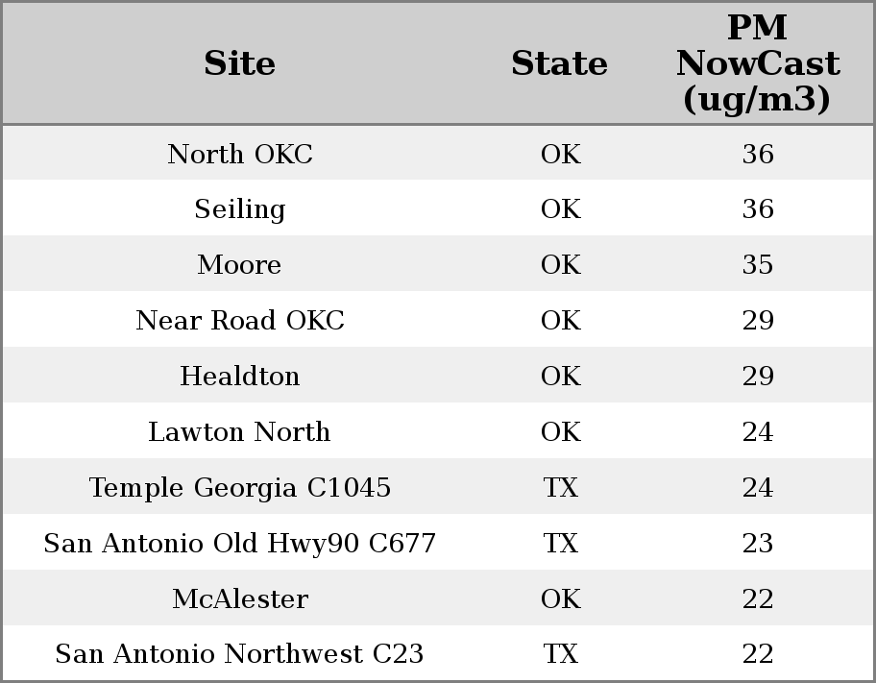Select the Seiling site cell
876x683 pixels.
[x=239, y=209]
